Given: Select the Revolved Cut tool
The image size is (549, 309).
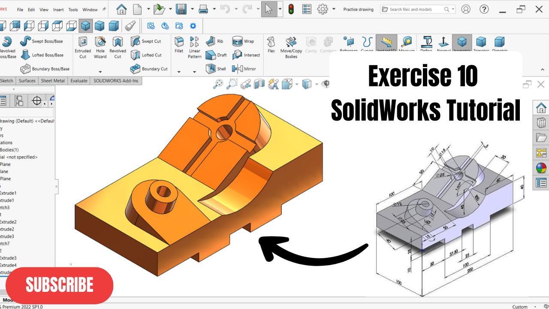Looking at the screenshot, I should tap(118, 48).
